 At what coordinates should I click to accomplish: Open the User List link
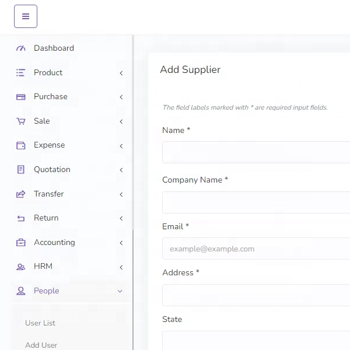pyautogui.click(x=40, y=323)
